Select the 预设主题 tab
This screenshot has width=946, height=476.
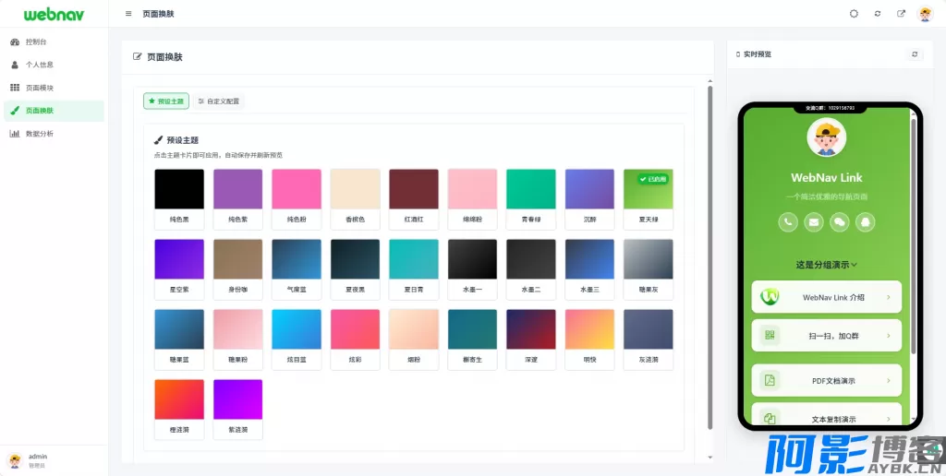(166, 101)
